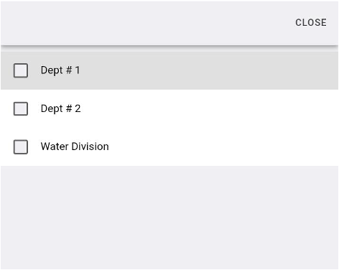Tick the Dept # 1 checkbox

(x=21, y=70)
